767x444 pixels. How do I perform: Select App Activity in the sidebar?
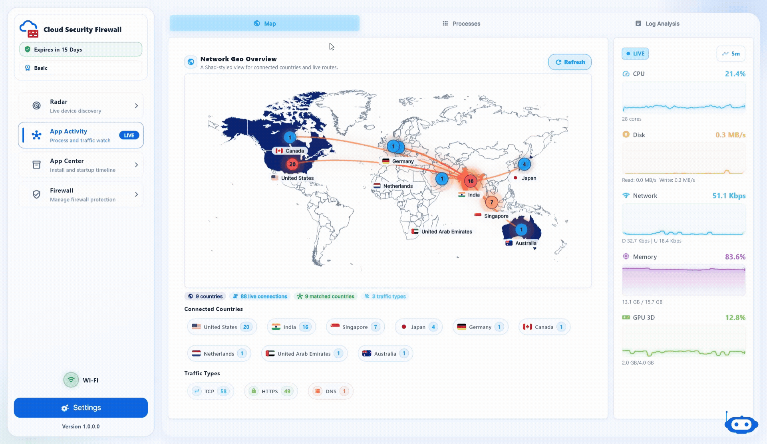81,135
